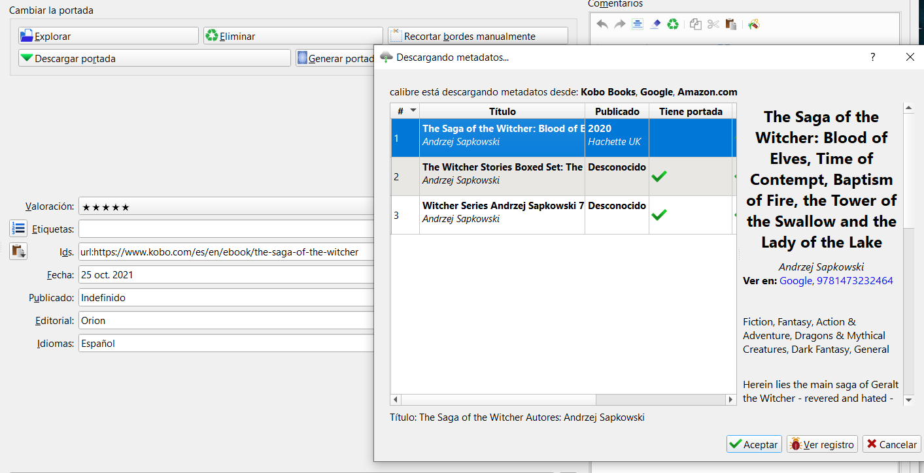Viewport: 924px width, 473px height.
Task: Click the copy icon in Comentarios toolbar
Action: [x=696, y=24]
